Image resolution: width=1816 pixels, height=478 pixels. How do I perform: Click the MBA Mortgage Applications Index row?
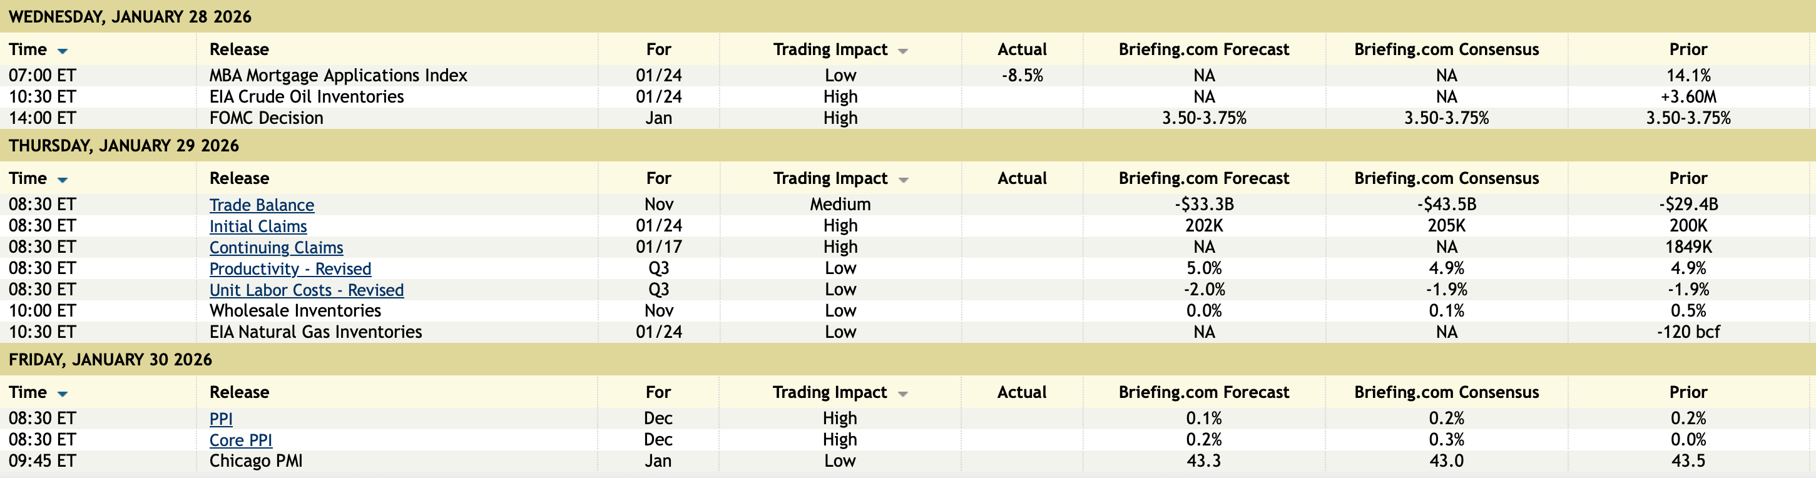tap(338, 76)
